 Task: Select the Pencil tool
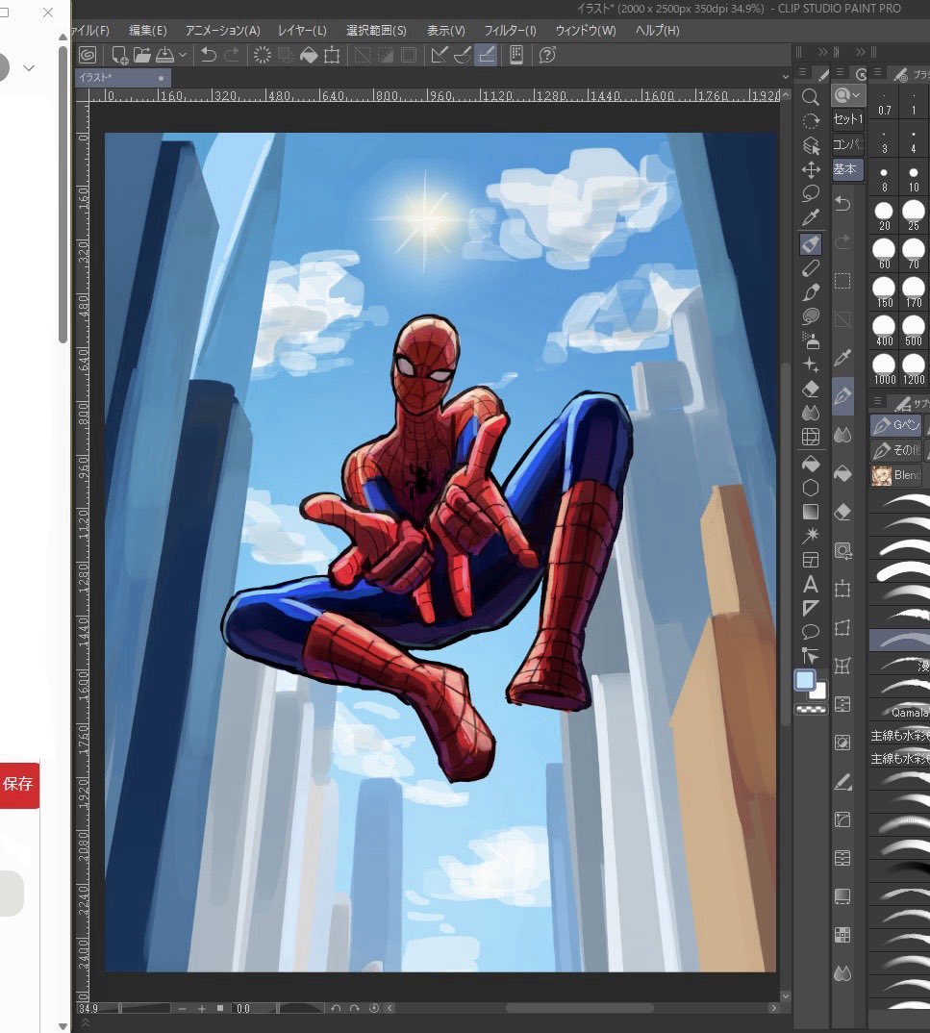click(x=811, y=267)
